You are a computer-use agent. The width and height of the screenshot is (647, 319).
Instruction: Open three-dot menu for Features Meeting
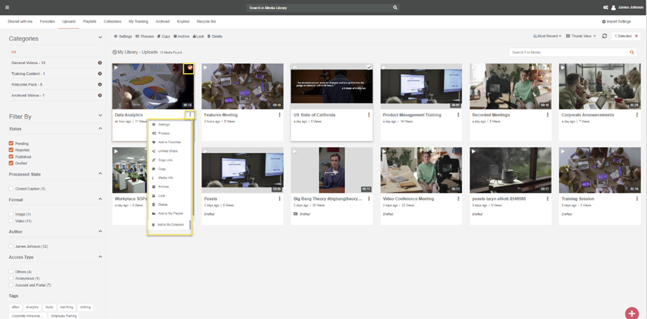coord(280,115)
